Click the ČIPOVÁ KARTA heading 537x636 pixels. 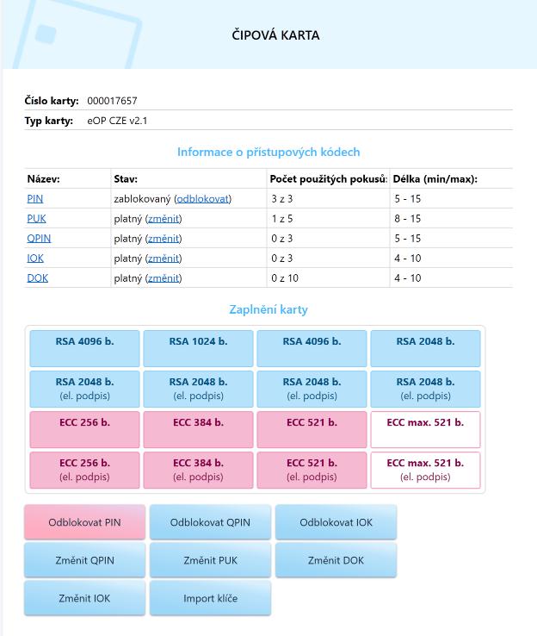click(275, 35)
